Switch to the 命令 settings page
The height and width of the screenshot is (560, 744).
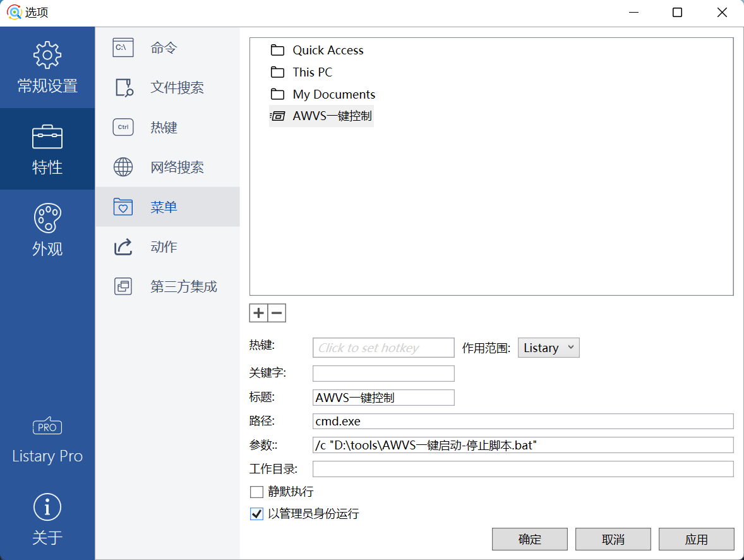[x=167, y=47]
